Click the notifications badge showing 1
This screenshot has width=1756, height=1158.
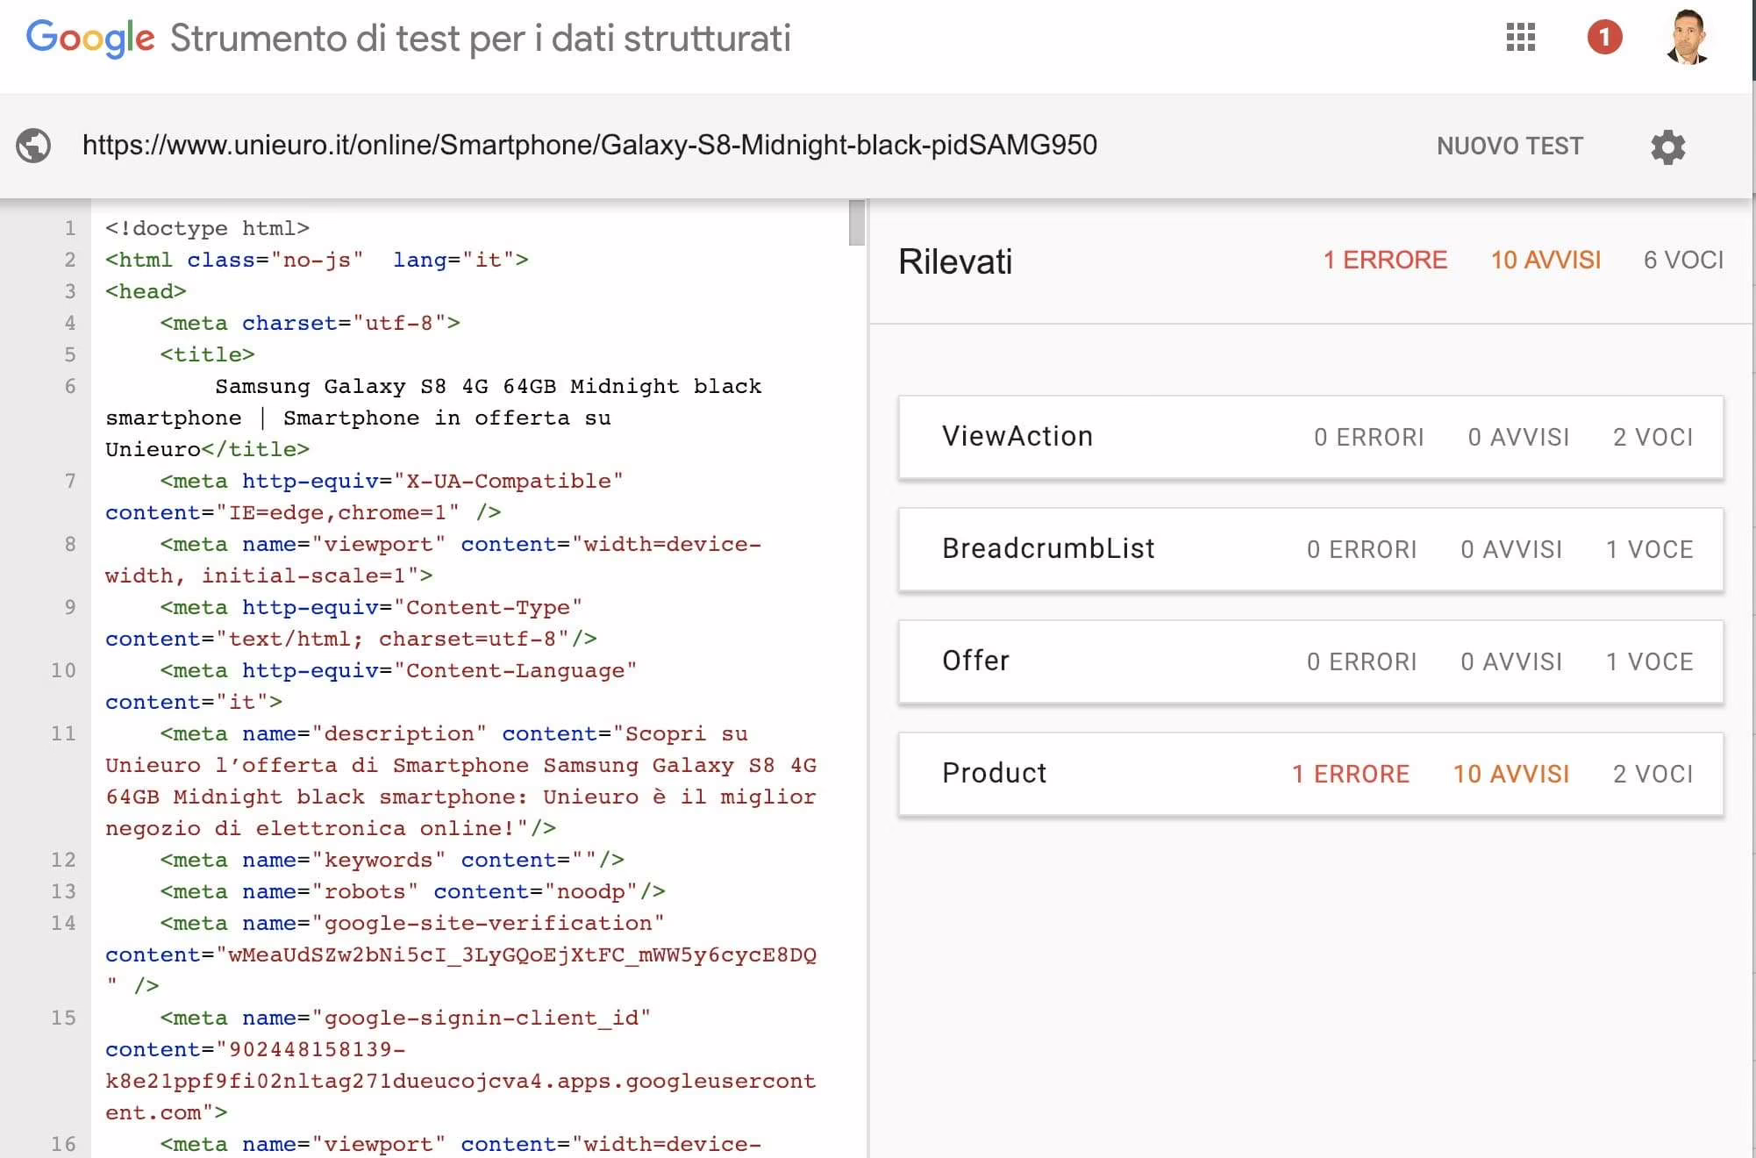tap(1605, 38)
